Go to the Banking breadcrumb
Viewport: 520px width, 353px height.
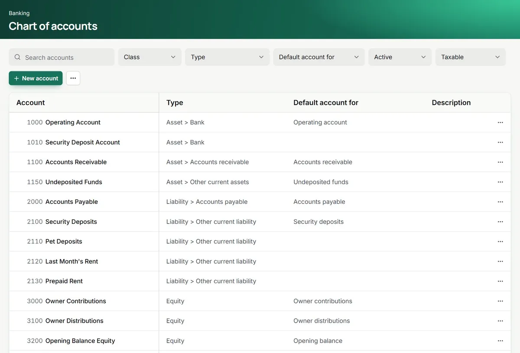click(19, 13)
